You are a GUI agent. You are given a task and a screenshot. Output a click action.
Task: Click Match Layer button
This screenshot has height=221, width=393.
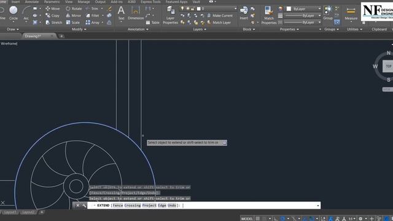219,23
